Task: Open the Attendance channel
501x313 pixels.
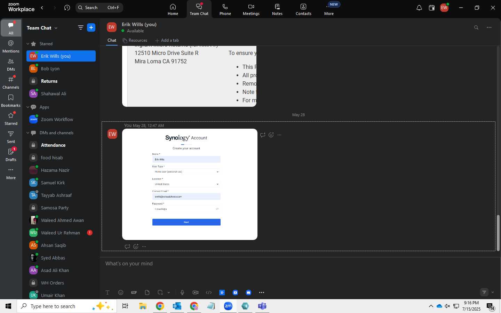Action: (61, 145)
